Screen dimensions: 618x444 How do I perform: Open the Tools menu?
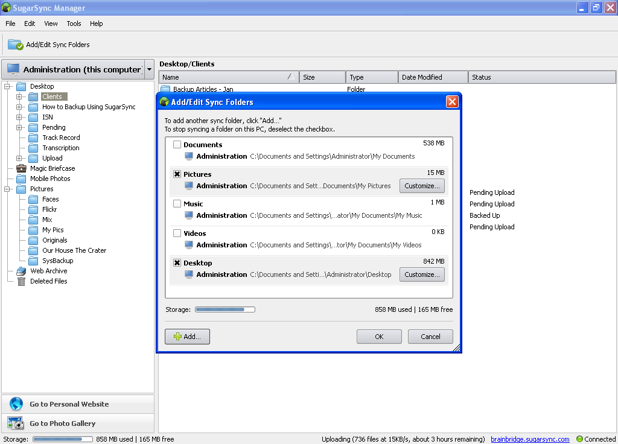[74, 24]
